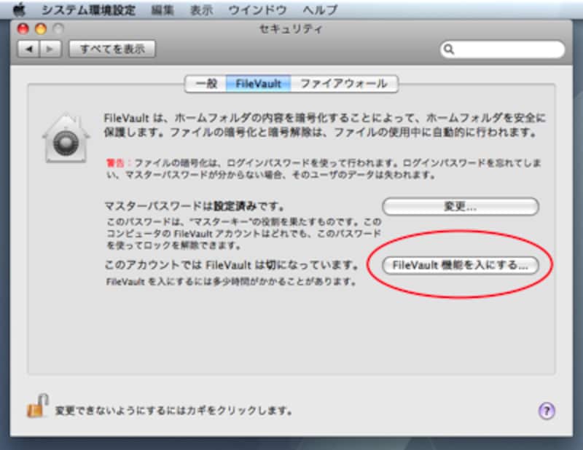
Task: Switch to the ファイアウォール tab
Action: pos(344,84)
